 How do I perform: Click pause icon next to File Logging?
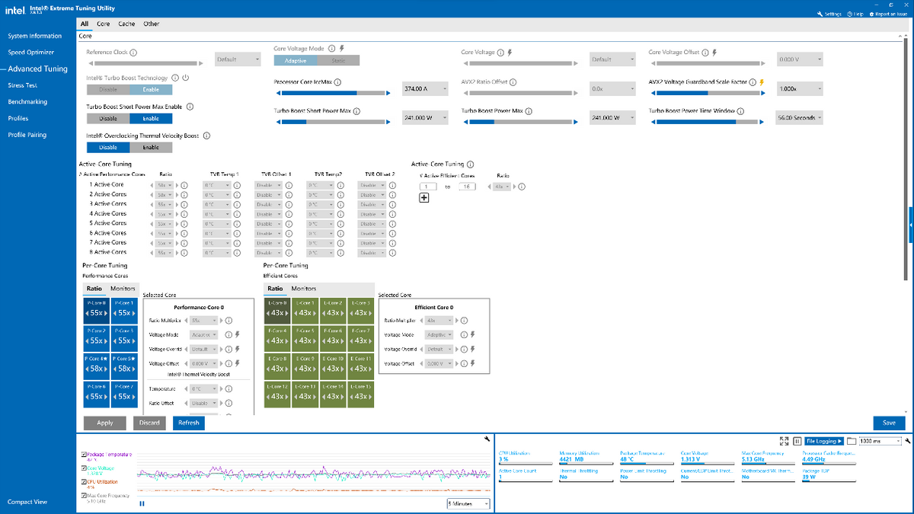pos(797,441)
